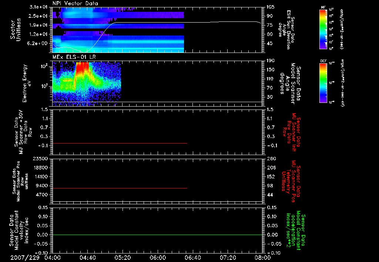
Task: Click the Electron Energy eV axis label
Action: [x=27, y=83]
